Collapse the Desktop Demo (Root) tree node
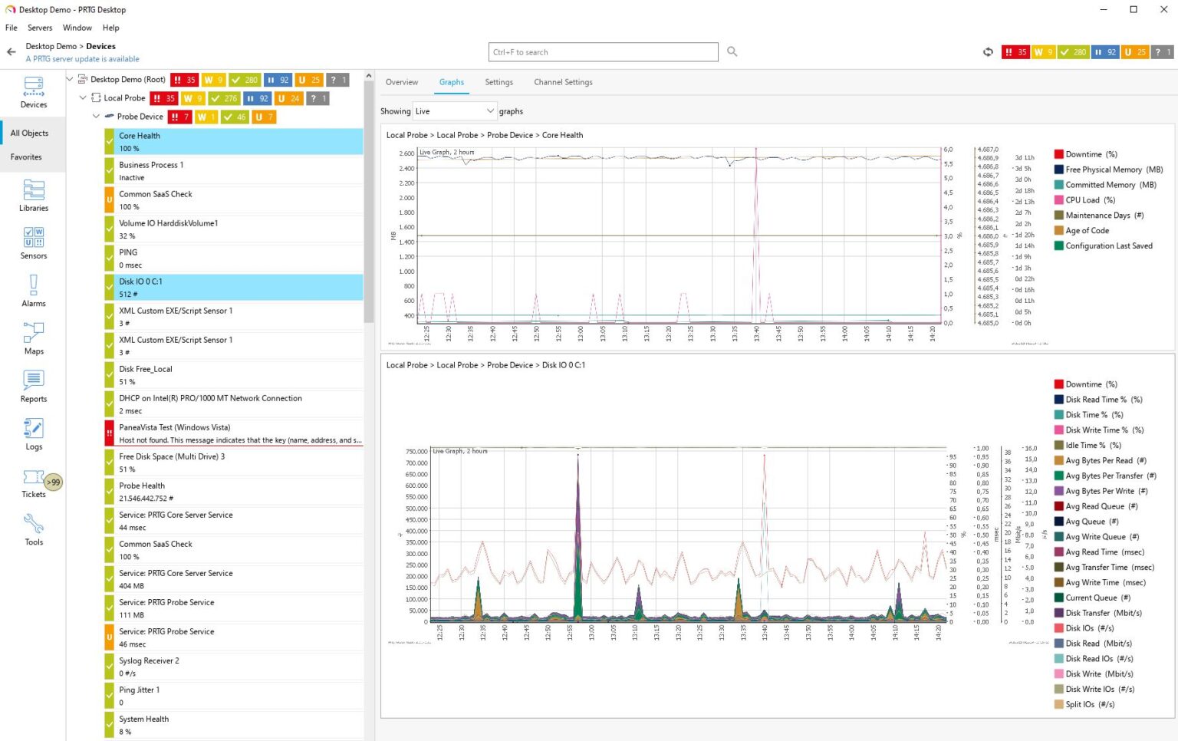Viewport: 1178px width, 741px height. [70, 79]
